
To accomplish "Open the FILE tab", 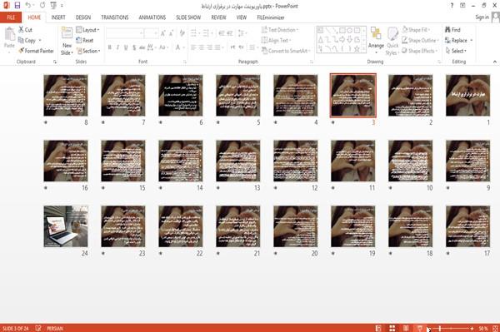I will pos(11,17).
